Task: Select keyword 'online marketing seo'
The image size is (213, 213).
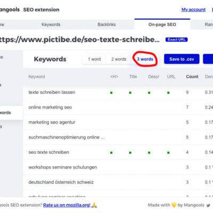Action: click(x=50, y=107)
